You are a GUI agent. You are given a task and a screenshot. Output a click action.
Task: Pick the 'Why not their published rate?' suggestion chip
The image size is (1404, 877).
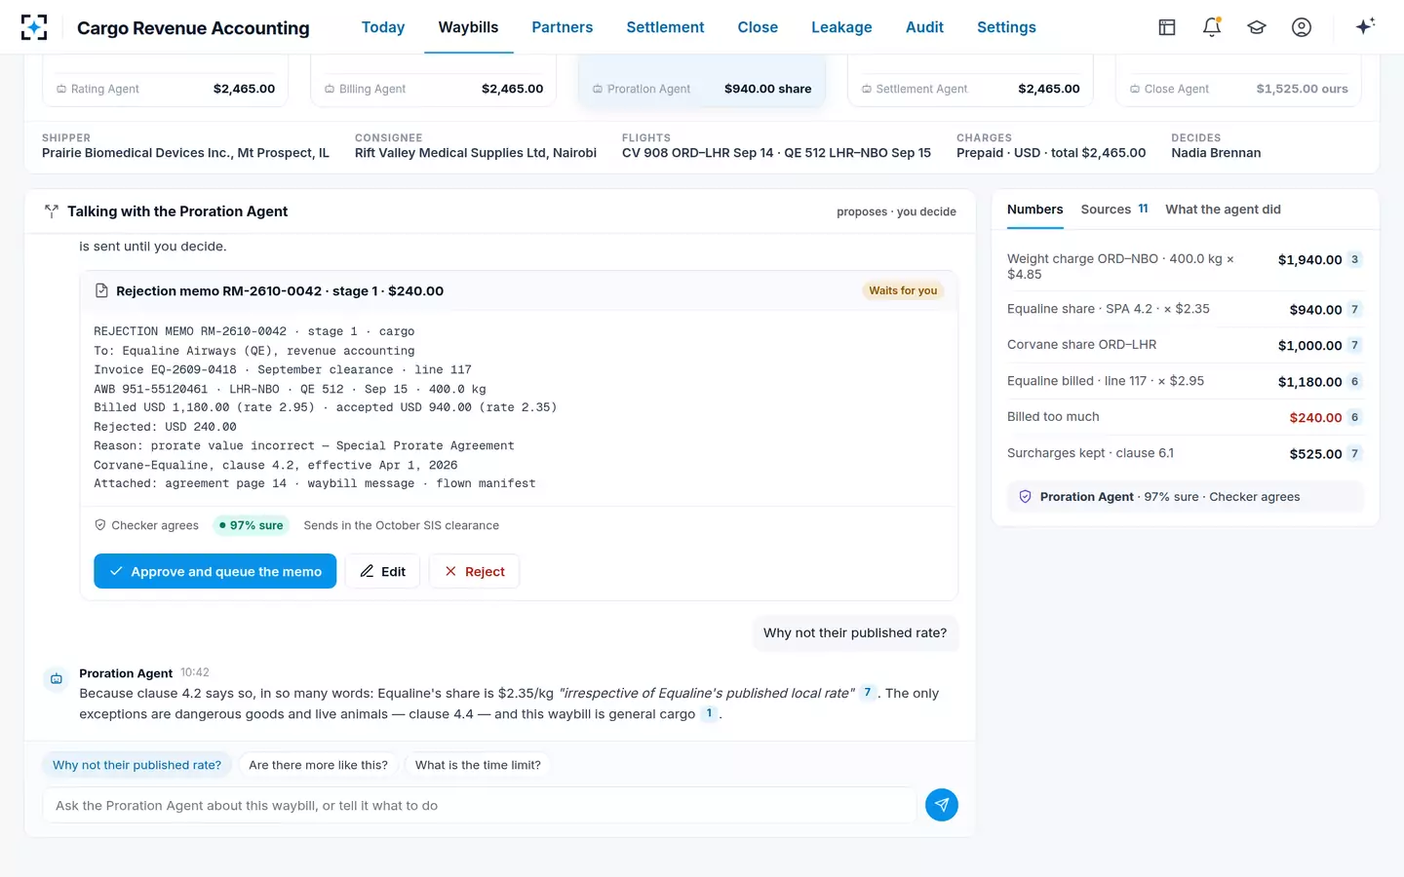click(x=136, y=765)
